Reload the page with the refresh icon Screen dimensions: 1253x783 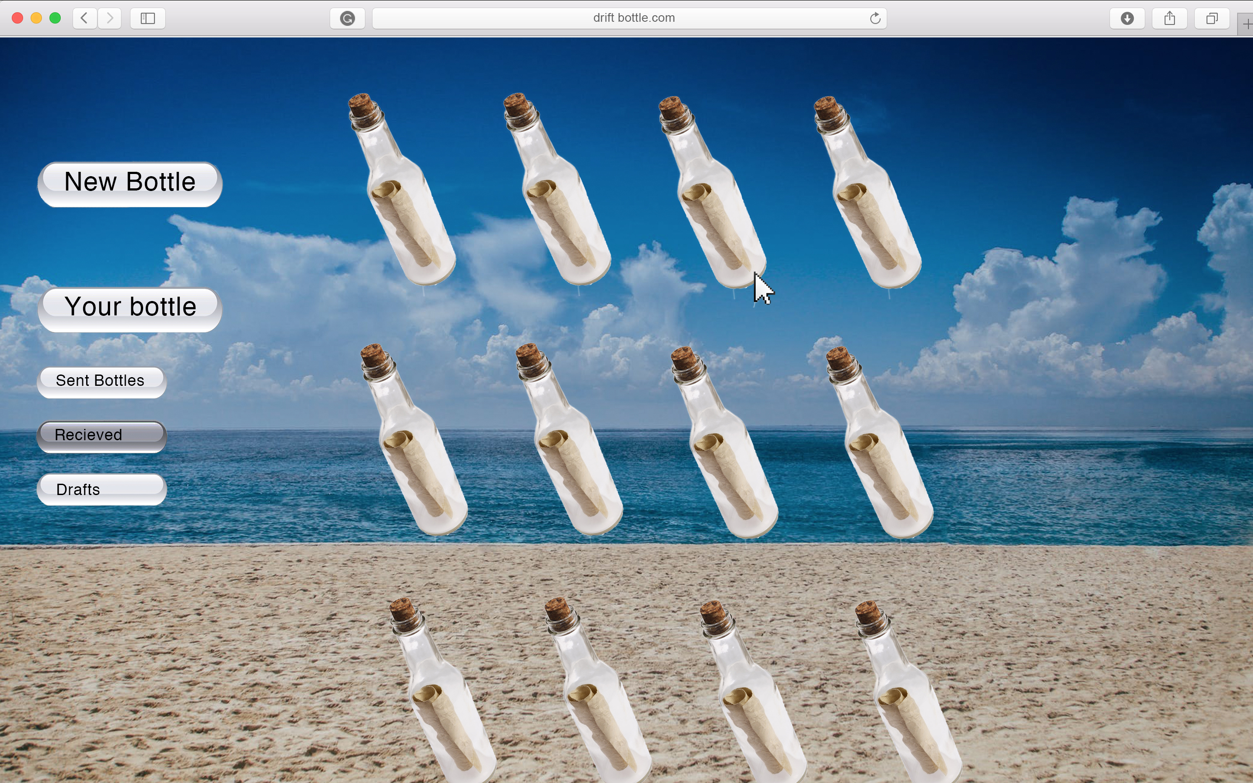[x=874, y=18]
